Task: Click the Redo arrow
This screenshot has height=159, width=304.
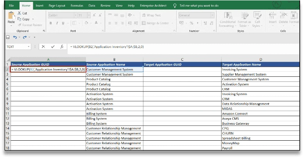Action: 25,37
